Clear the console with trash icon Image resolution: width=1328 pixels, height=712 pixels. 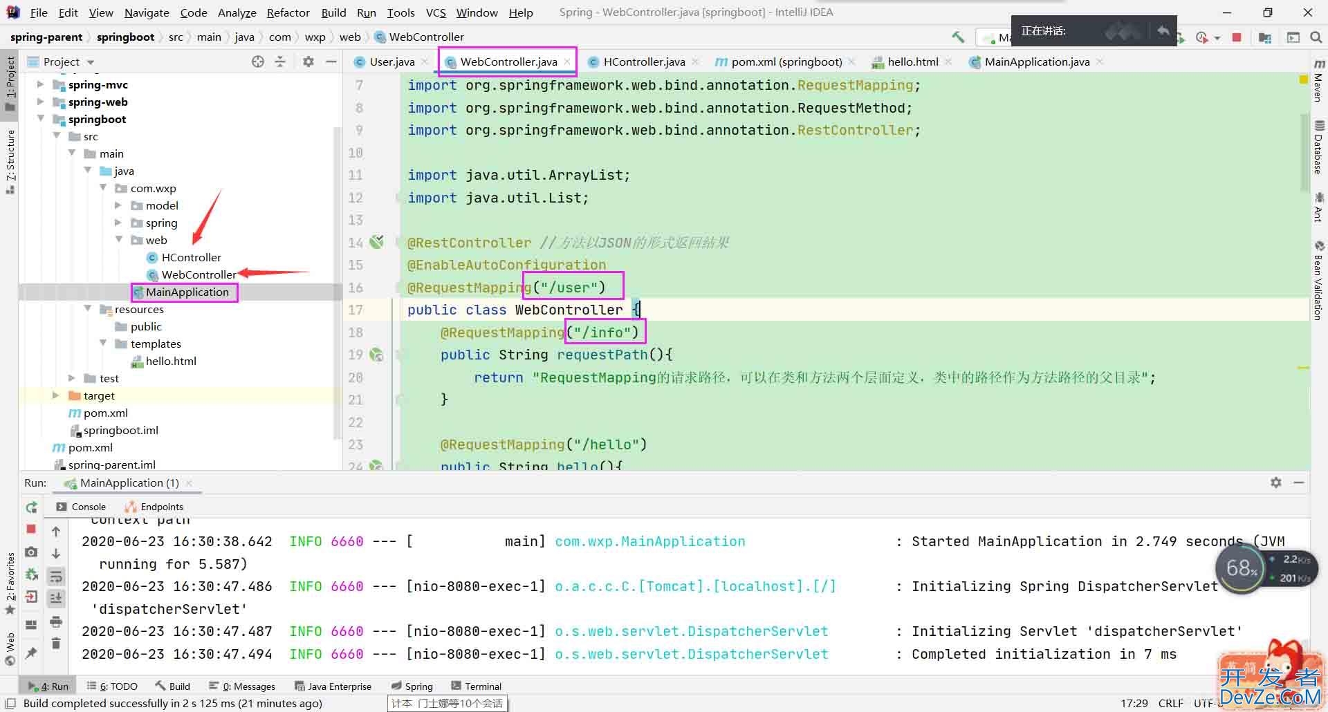pos(56,644)
